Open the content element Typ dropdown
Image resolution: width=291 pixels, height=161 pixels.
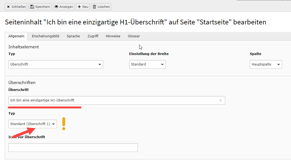pyautogui.click(x=56, y=64)
